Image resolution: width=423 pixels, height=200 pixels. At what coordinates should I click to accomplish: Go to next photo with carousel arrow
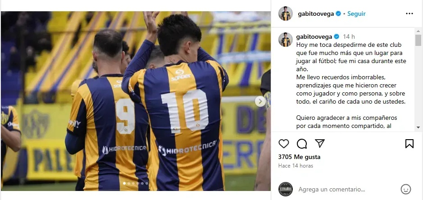click(x=260, y=101)
